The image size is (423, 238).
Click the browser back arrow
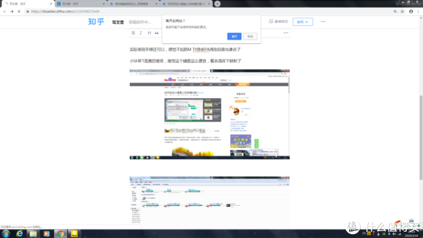coord(4,11)
